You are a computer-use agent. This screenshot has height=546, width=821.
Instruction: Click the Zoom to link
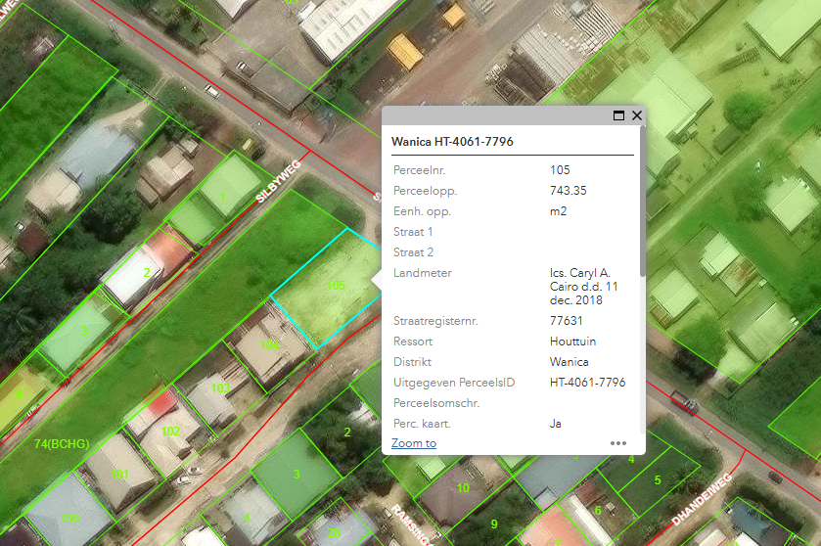414,443
